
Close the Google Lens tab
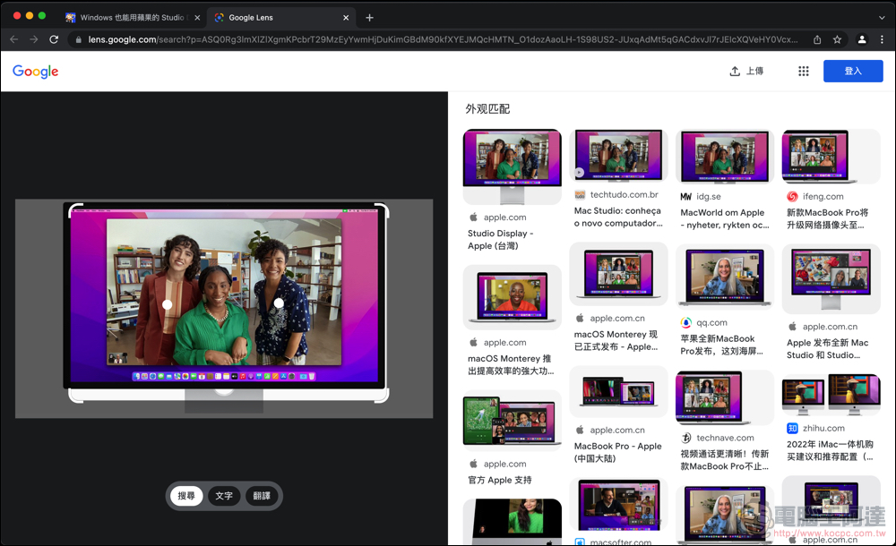coord(347,18)
